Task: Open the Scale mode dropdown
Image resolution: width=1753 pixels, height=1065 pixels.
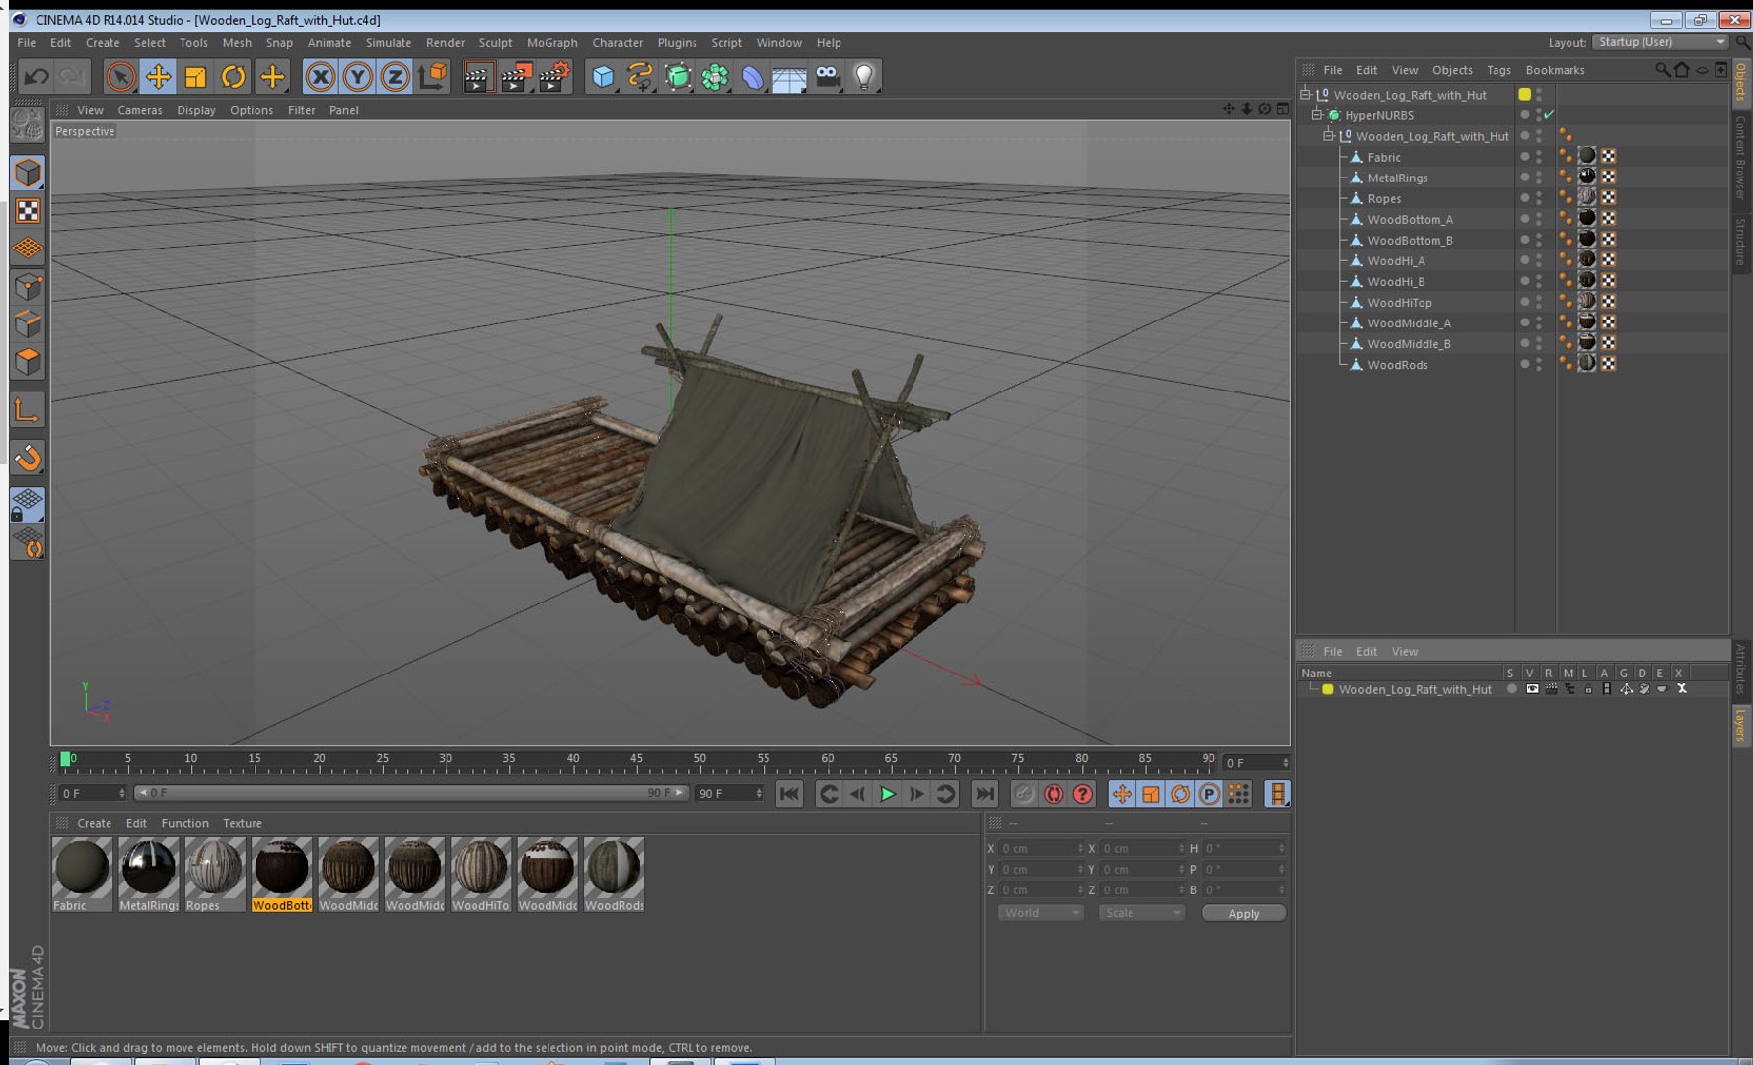Action: 1140,913
